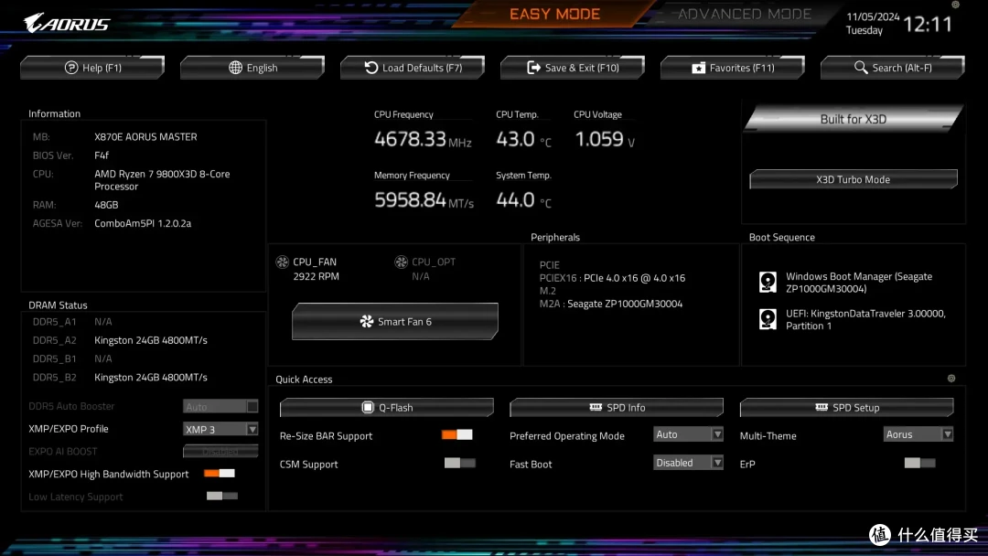Toggle CSM Support switch

[x=460, y=463]
